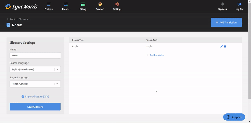
Task: Click the Log Out icon
Action: (x=240, y=4)
